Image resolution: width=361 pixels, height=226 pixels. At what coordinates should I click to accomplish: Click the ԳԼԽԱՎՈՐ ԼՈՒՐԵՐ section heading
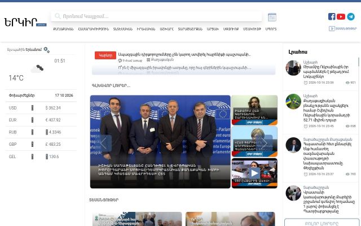111,85
